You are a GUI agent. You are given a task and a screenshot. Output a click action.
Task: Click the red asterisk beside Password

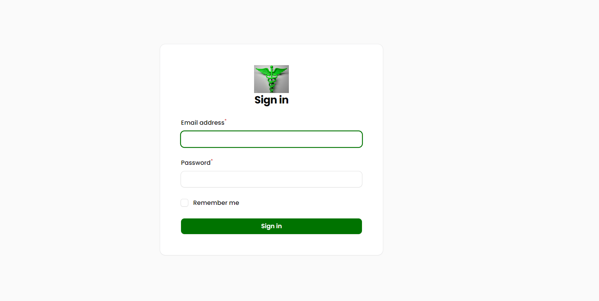tap(212, 160)
